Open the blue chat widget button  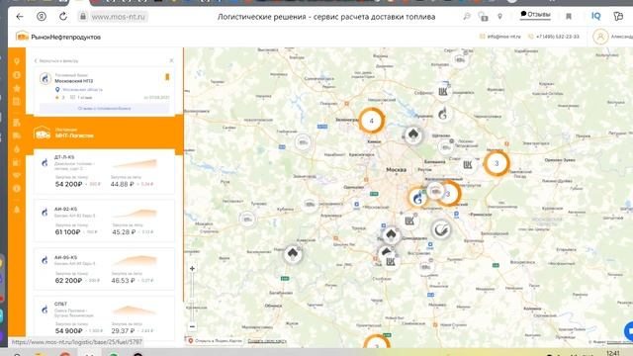(x=629, y=331)
